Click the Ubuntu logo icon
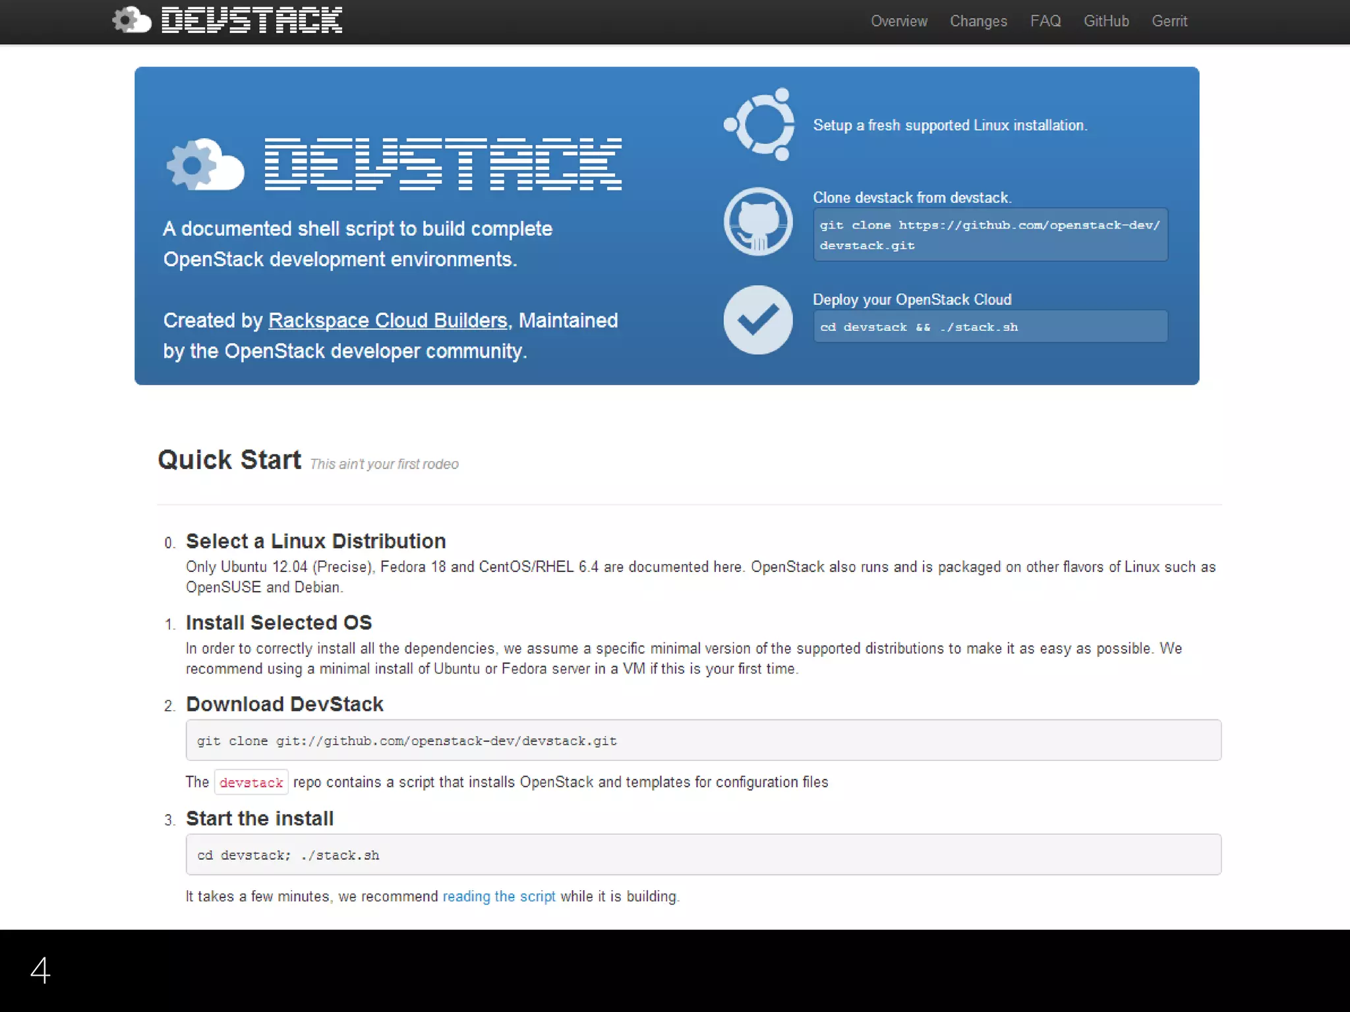 (x=759, y=124)
